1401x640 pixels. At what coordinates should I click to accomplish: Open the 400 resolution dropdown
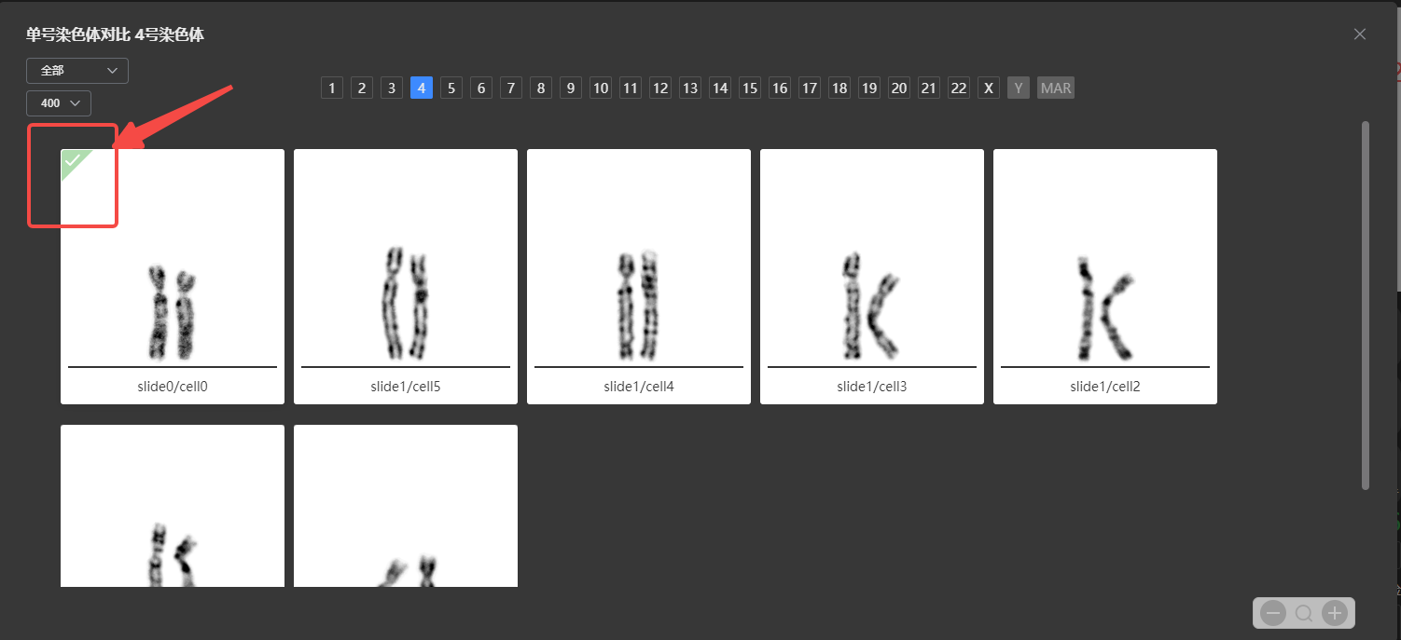click(59, 103)
